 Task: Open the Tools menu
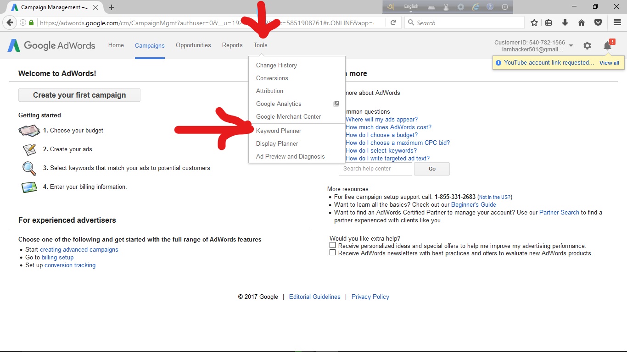pyautogui.click(x=260, y=45)
